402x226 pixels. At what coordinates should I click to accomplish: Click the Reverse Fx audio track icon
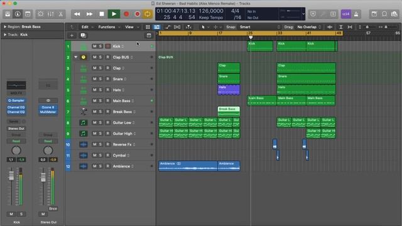[x=83, y=144]
